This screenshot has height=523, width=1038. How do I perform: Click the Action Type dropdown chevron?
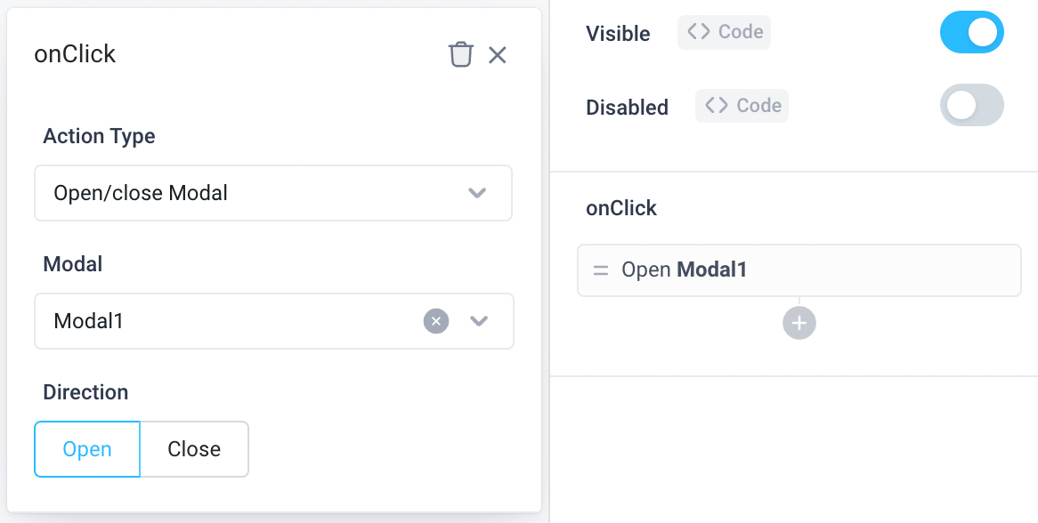(x=478, y=193)
